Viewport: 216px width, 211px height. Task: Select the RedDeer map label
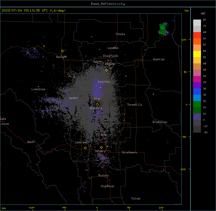(x=110, y=64)
